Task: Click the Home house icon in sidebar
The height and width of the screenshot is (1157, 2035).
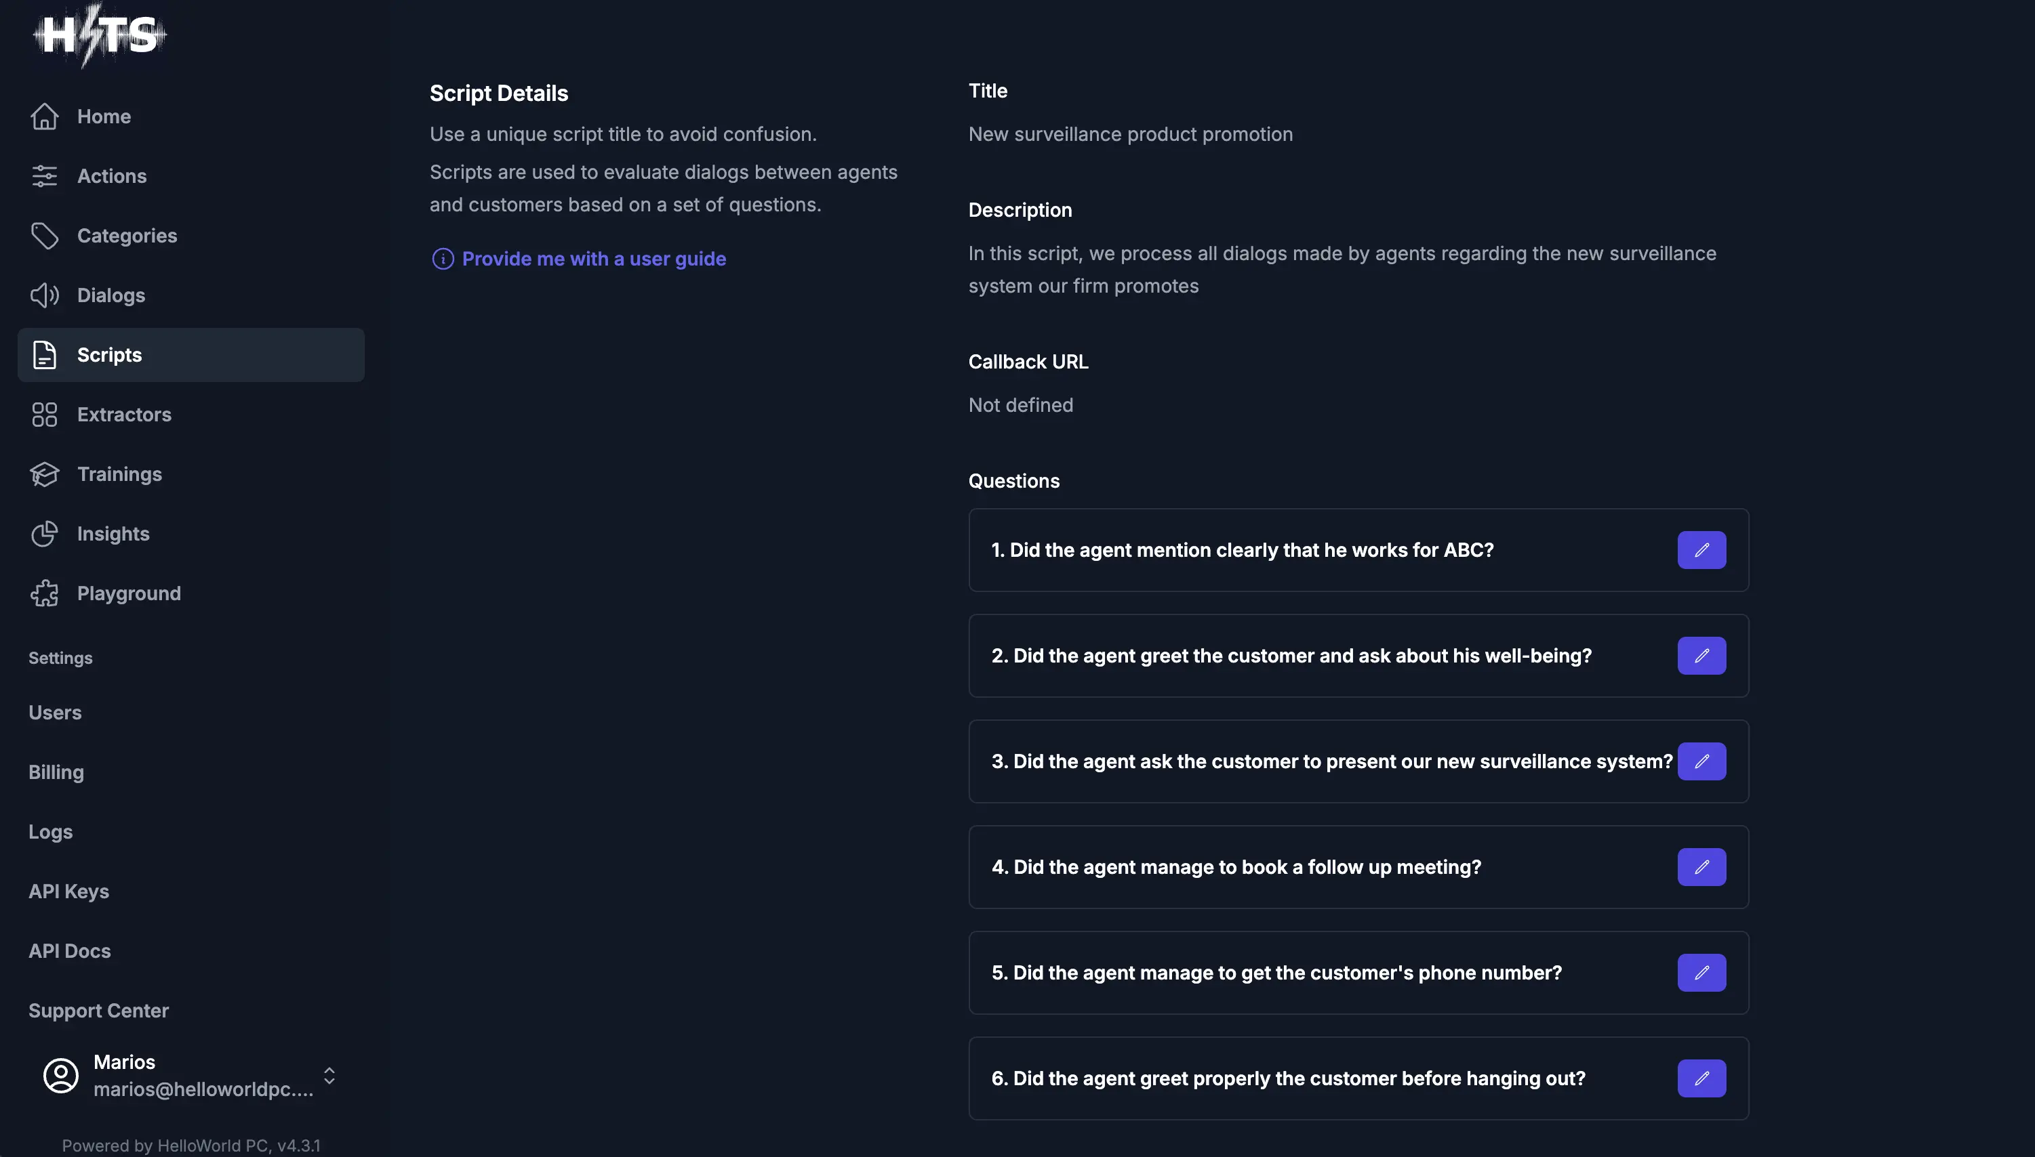Action: pyautogui.click(x=45, y=117)
